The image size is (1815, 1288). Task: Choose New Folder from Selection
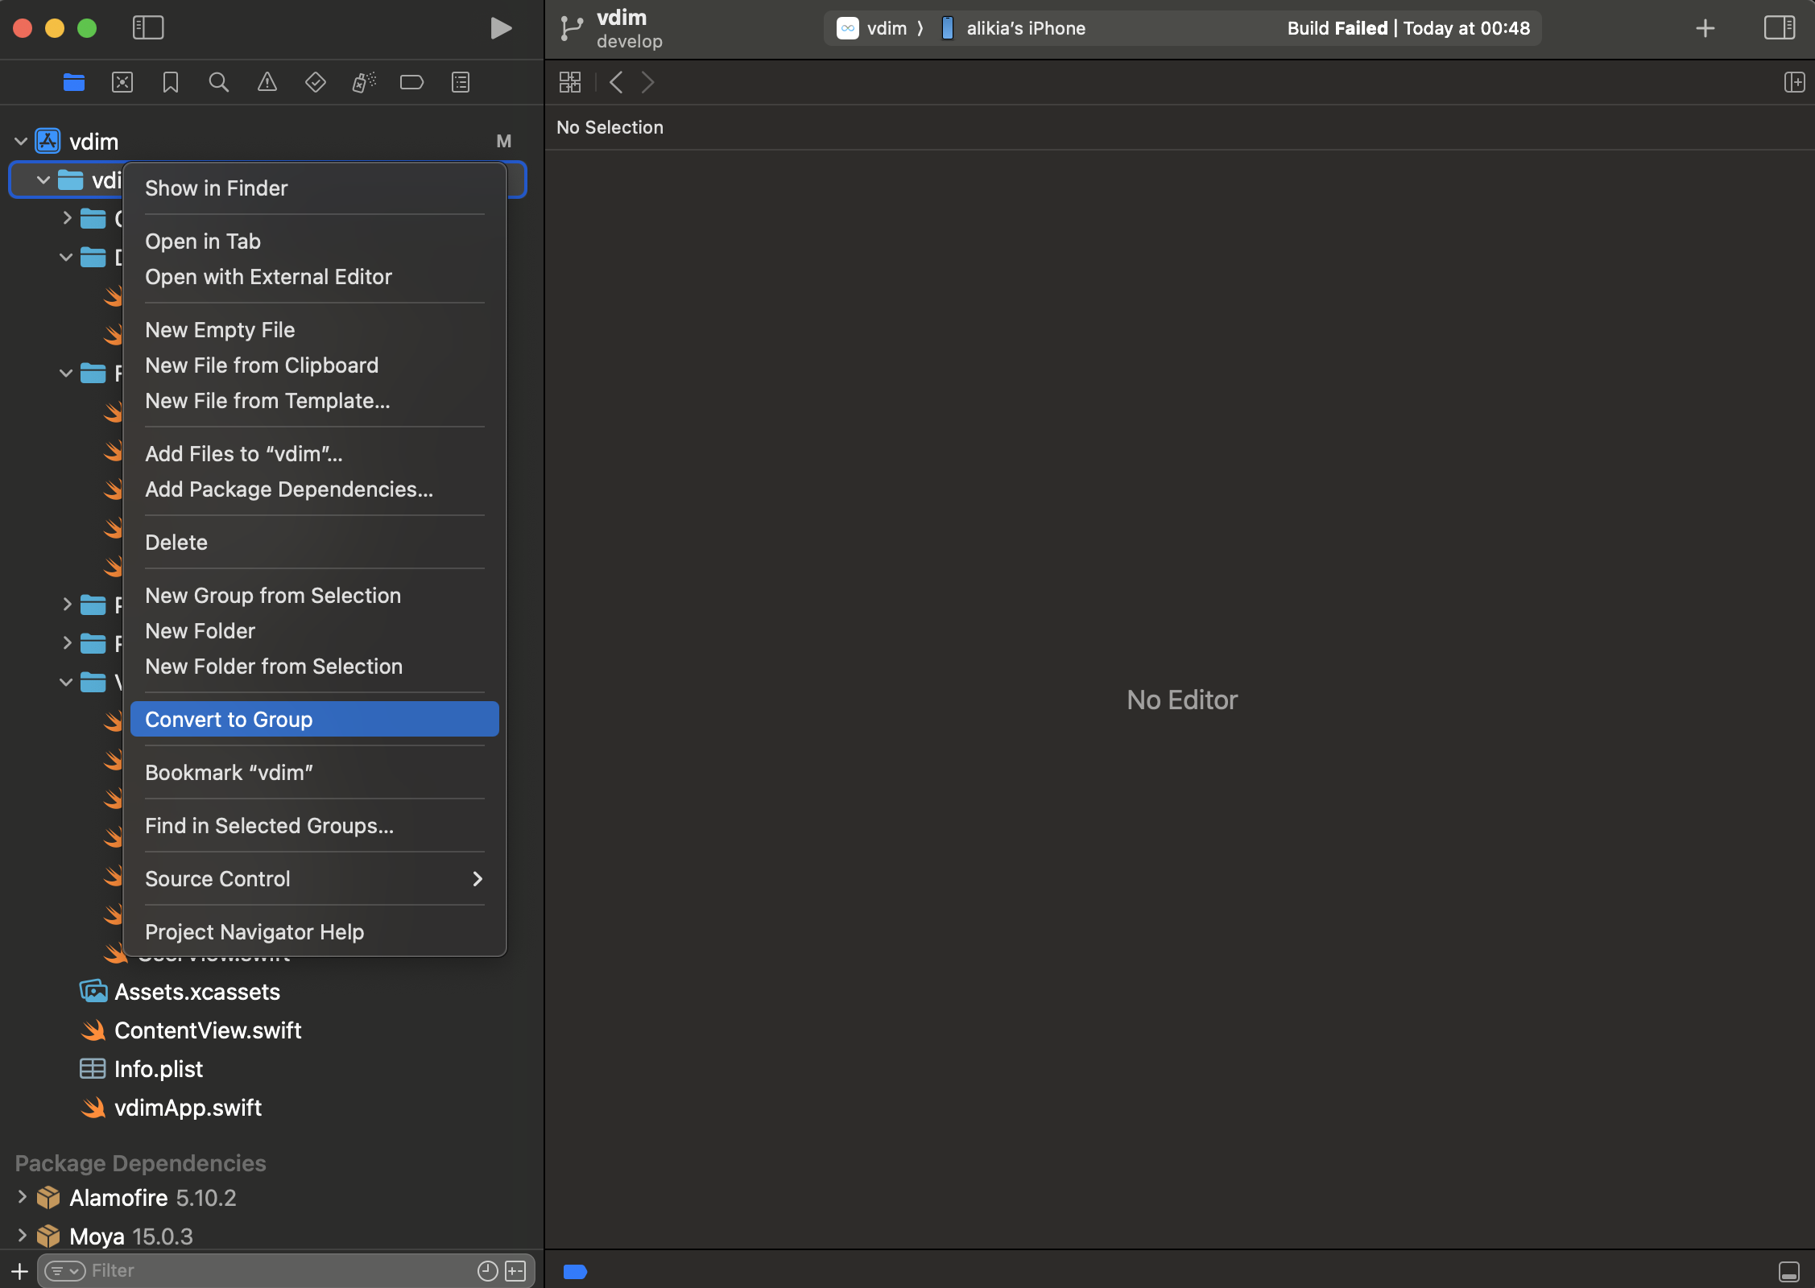(x=314, y=667)
